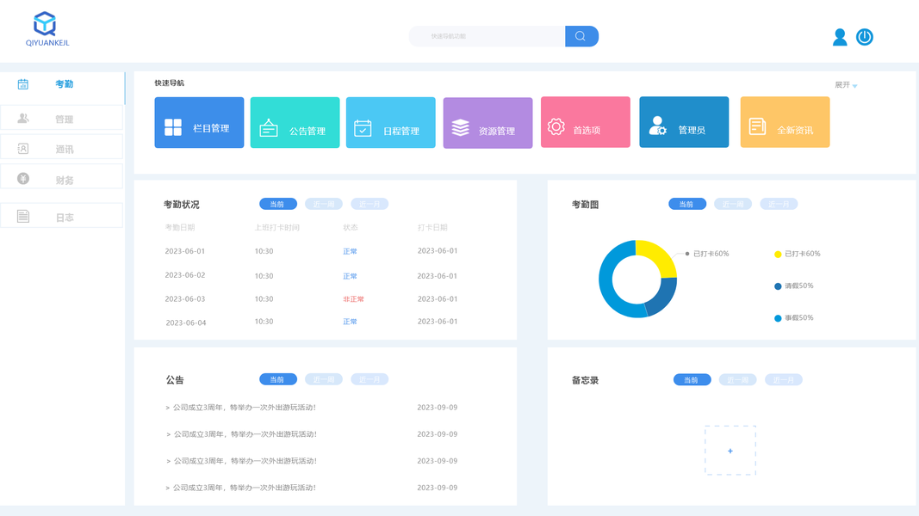Click dark blue 请假50% legend swatch
The image size is (919, 516).
click(778, 286)
